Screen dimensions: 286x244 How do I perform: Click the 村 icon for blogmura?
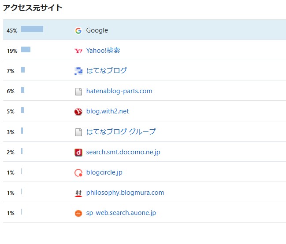tap(78, 193)
